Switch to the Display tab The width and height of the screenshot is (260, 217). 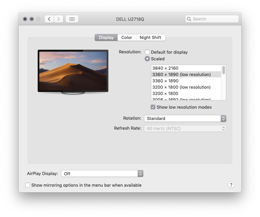point(106,37)
